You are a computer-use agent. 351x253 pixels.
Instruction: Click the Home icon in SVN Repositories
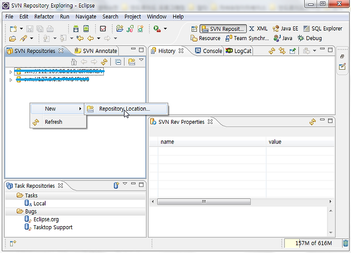click(x=74, y=61)
